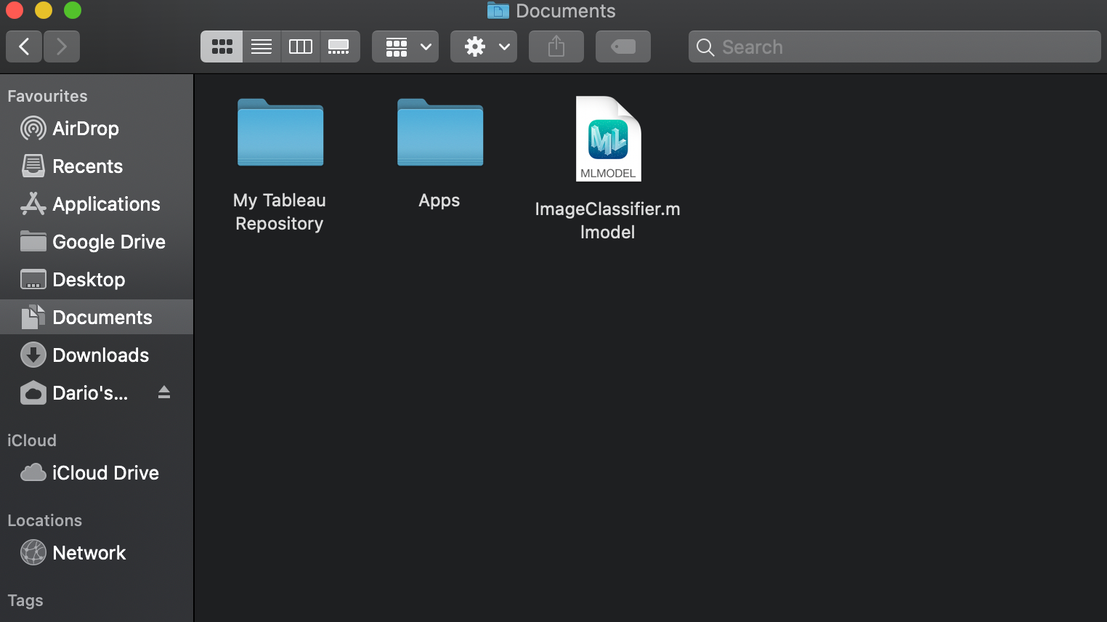
Task: Click the Google Drive folder icon
Action: point(33,241)
